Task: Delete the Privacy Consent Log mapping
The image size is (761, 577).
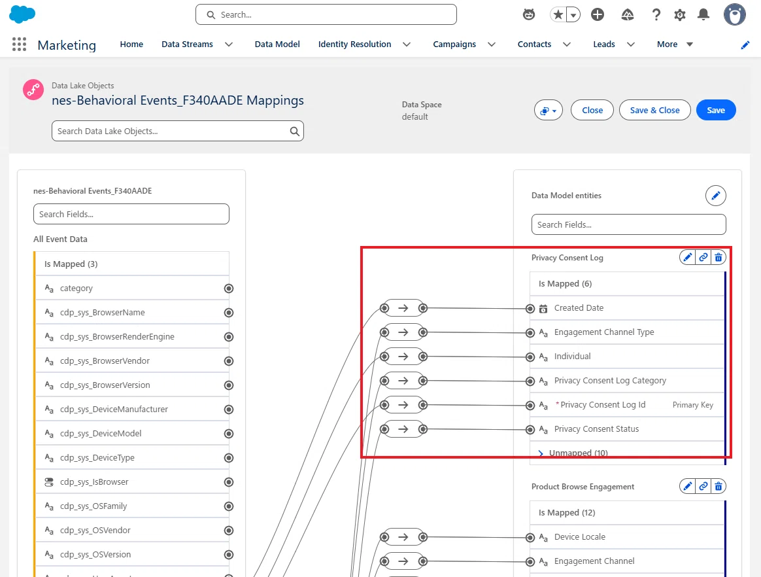Action: point(719,257)
